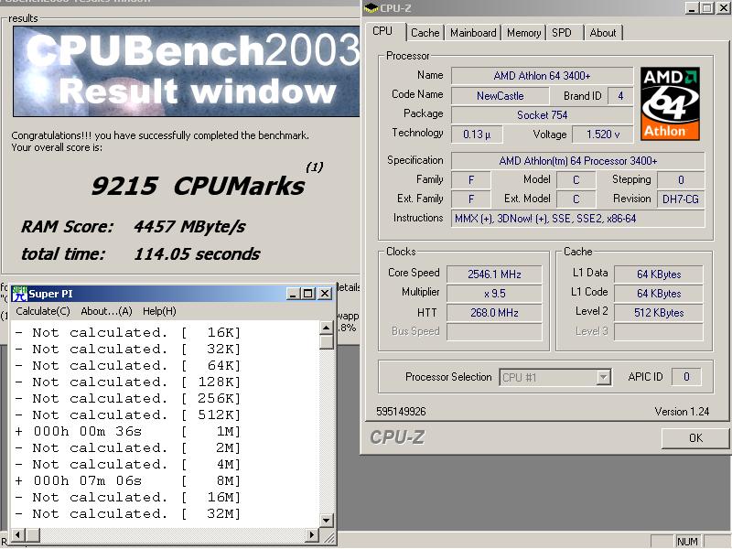This screenshot has width=732, height=549.
Task: Close the CPU-Z window
Action: (x=724, y=8)
